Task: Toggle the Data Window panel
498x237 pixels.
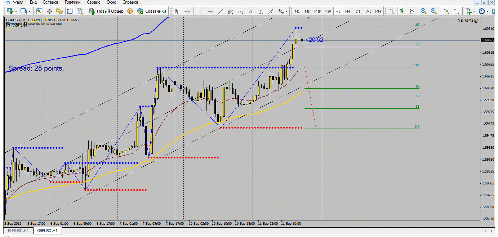Action: pos(49,11)
